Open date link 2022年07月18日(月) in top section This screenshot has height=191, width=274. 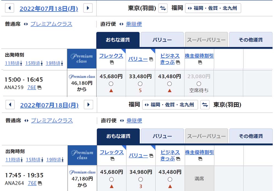pos(49,8)
